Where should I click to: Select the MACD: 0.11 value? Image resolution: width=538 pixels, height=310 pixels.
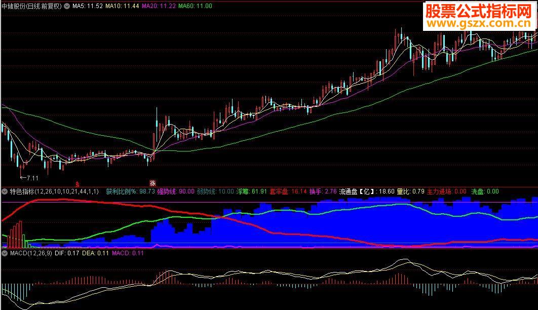128,253
